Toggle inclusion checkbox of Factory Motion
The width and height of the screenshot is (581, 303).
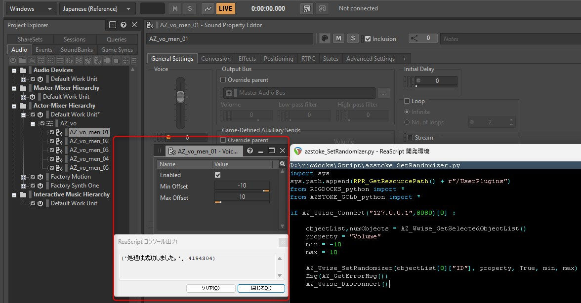[33, 177]
